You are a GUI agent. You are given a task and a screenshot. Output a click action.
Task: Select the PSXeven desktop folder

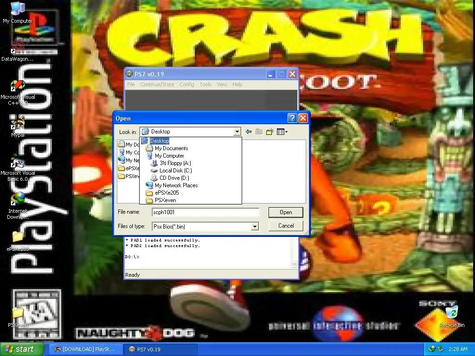tap(18, 318)
